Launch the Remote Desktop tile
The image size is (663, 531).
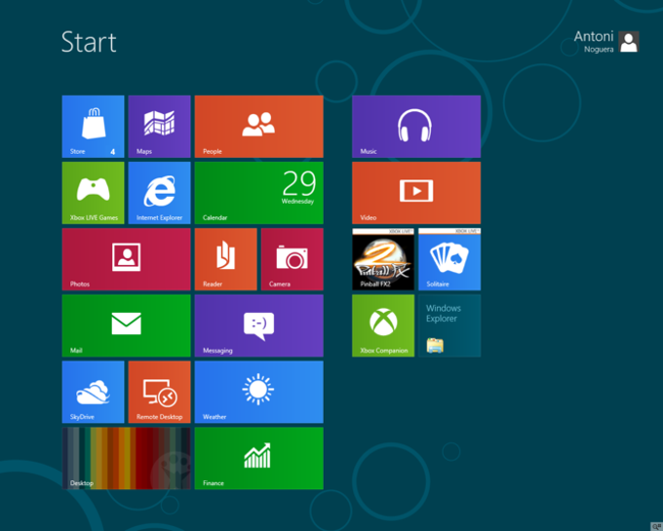(x=159, y=392)
